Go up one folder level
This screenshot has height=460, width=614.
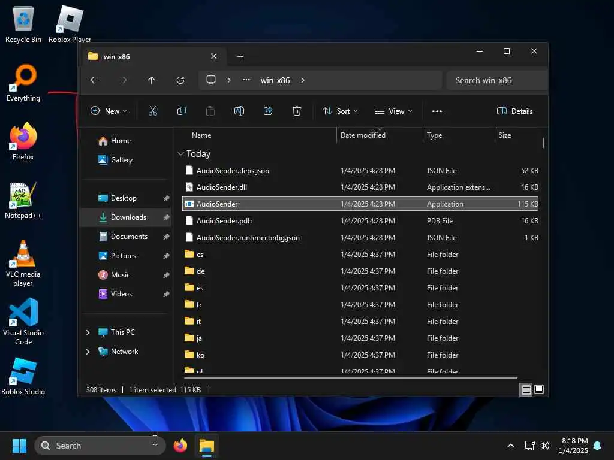[152, 80]
